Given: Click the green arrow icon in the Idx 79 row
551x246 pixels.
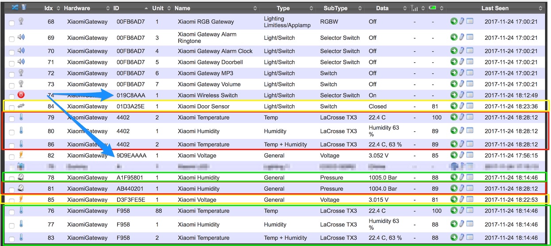Looking at the screenshot, I should [x=454, y=117].
